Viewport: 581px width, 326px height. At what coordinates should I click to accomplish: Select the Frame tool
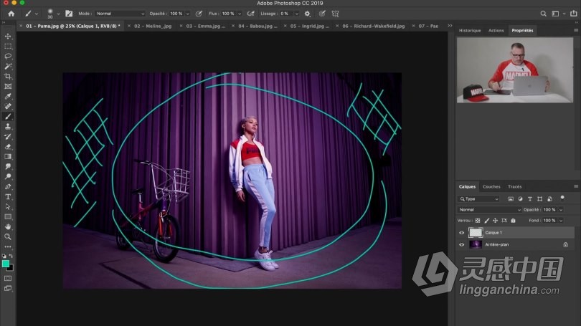tap(8, 86)
